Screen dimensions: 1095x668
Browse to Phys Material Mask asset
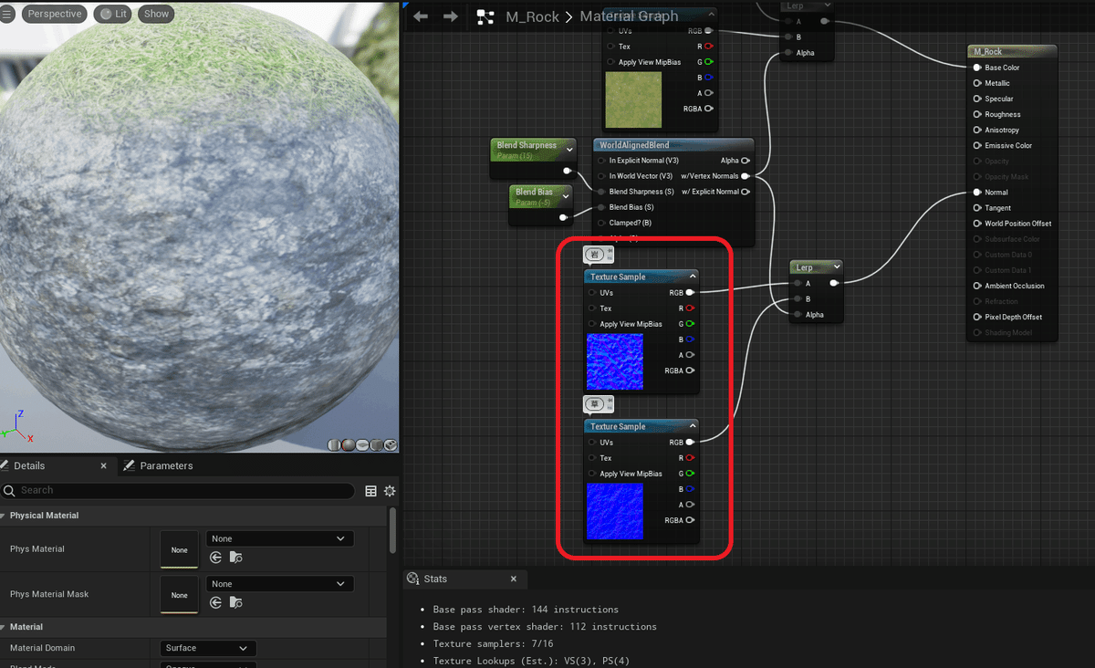point(235,602)
